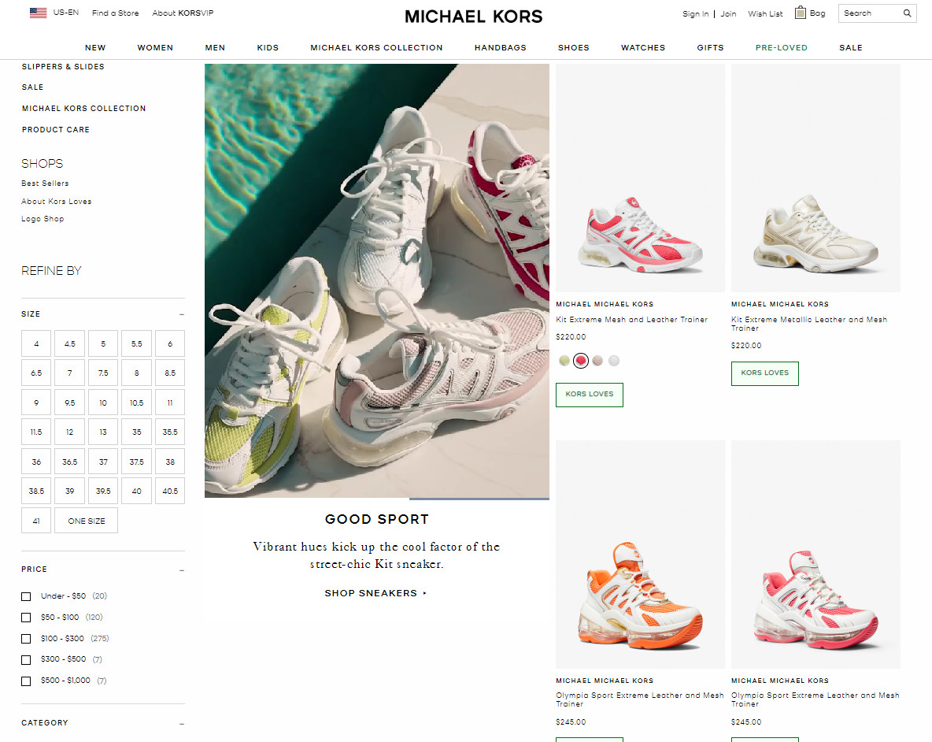Select the lime green color swatch

tap(564, 360)
